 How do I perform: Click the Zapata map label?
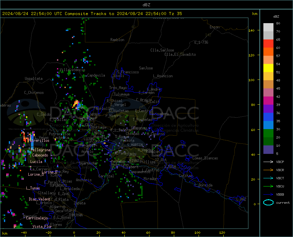80,203
